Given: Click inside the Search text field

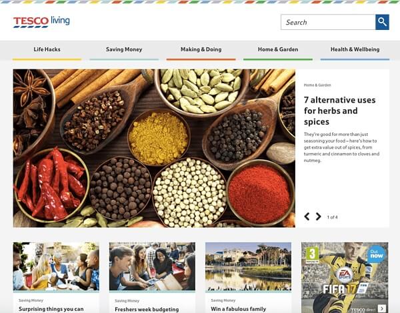Looking at the screenshot, I should (328, 22).
